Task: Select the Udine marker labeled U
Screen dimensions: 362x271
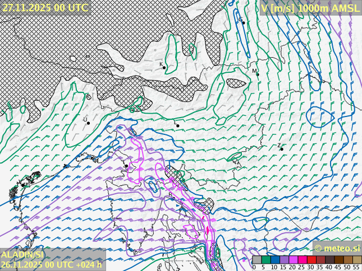Action: tap(88, 123)
